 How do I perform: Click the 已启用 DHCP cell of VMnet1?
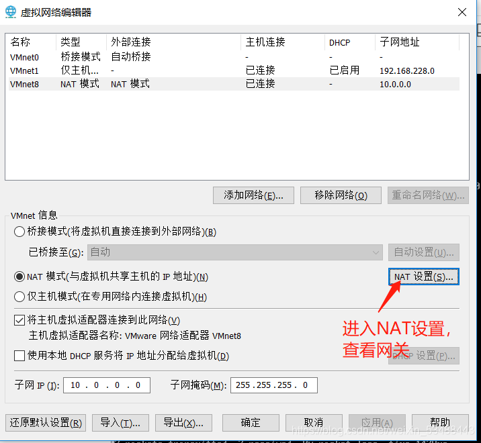point(345,70)
